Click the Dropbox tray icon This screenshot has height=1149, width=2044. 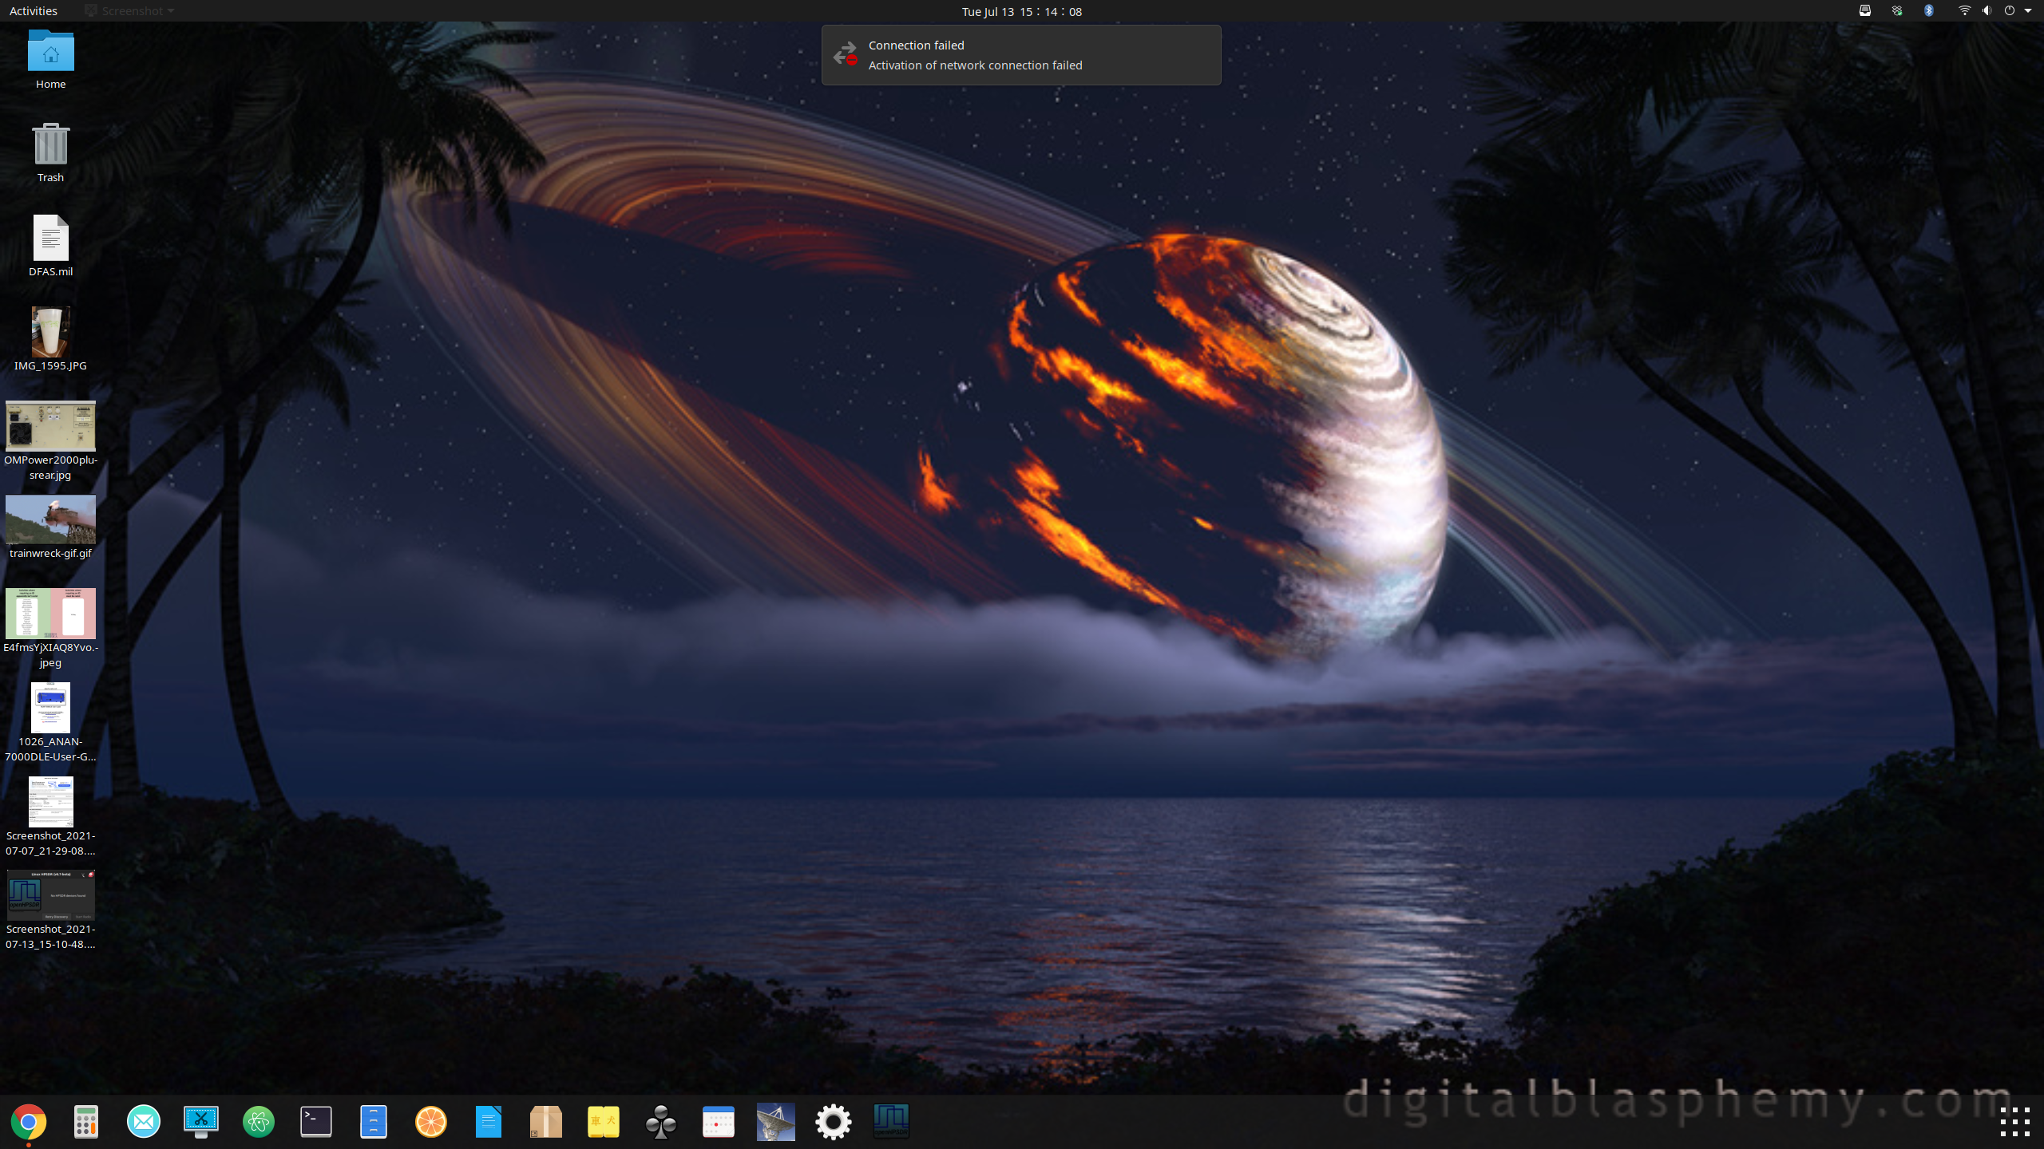click(1897, 11)
